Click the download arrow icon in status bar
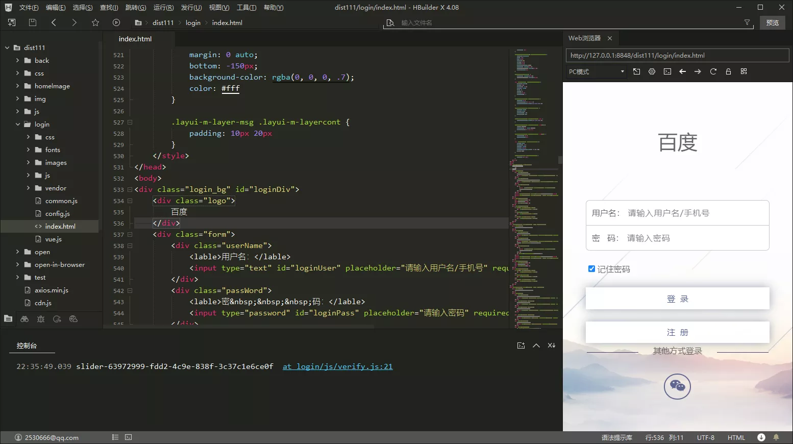Image resolution: width=793 pixels, height=444 pixels. (x=761, y=437)
